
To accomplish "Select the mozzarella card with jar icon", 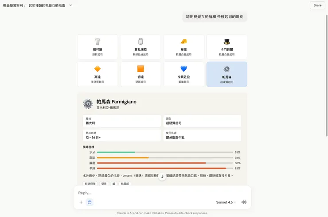I will tap(141, 47).
